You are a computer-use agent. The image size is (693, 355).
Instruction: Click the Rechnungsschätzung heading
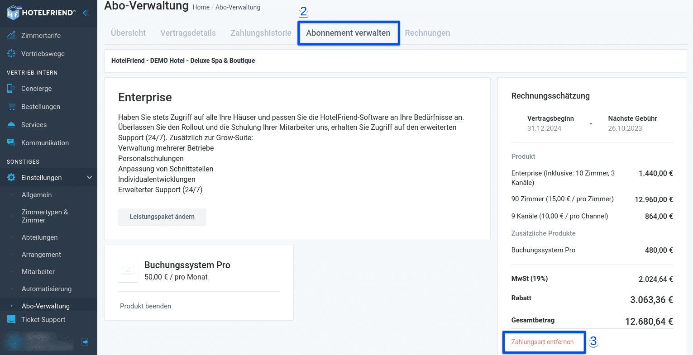550,96
